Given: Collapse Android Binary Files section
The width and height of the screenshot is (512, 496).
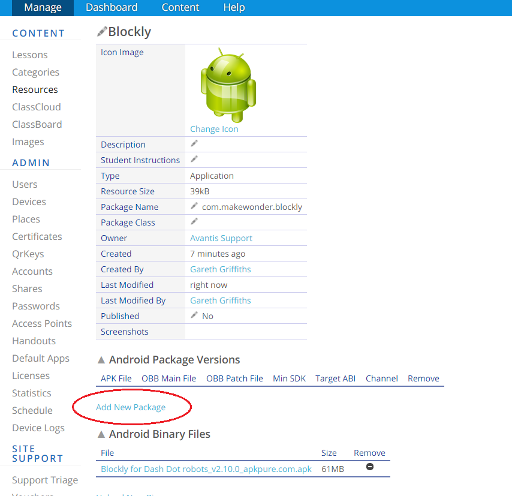Looking at the screenshot, I should 101,434.
